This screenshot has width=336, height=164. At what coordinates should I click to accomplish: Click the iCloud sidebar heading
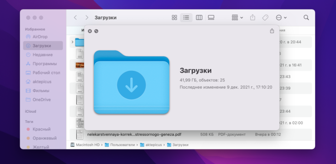pyautogui.click(x=30, y=111)
